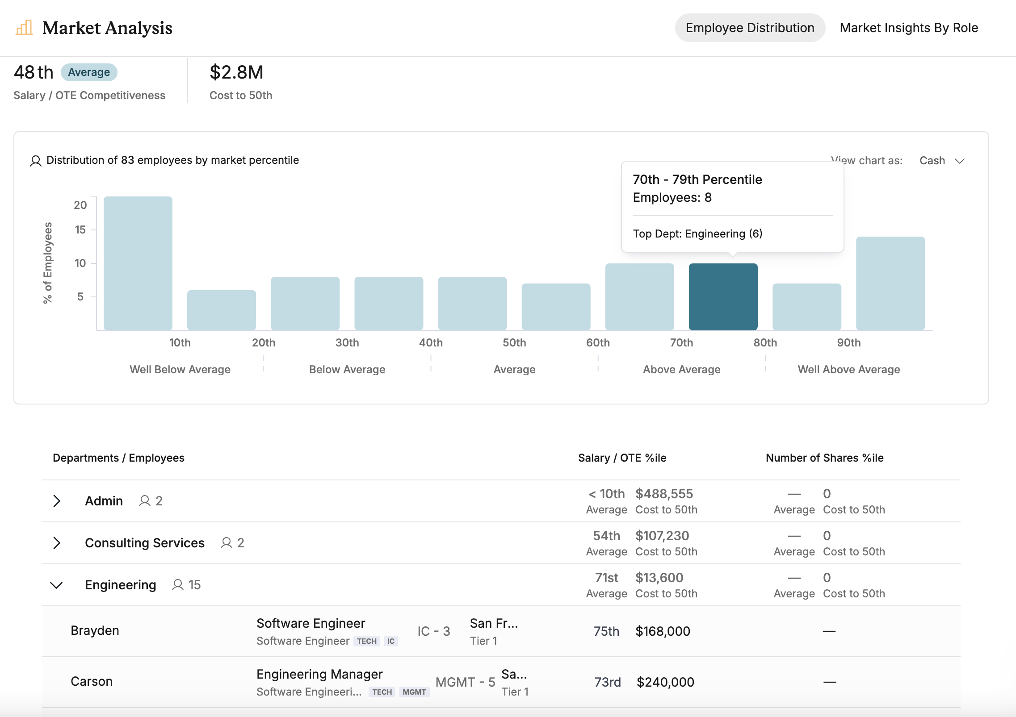Switch to Employee Distribution tab

[x=750, y=28]
